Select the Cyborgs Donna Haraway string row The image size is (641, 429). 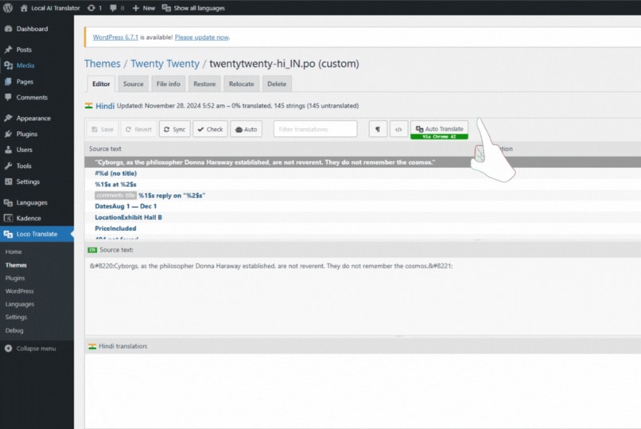tap(363, 162)
